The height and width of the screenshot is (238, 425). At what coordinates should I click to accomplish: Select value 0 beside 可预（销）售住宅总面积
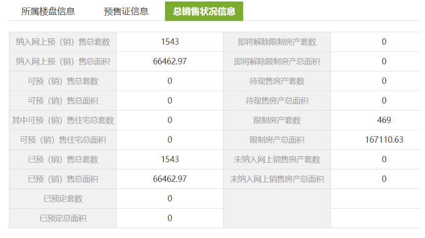(x=170, y=140)
